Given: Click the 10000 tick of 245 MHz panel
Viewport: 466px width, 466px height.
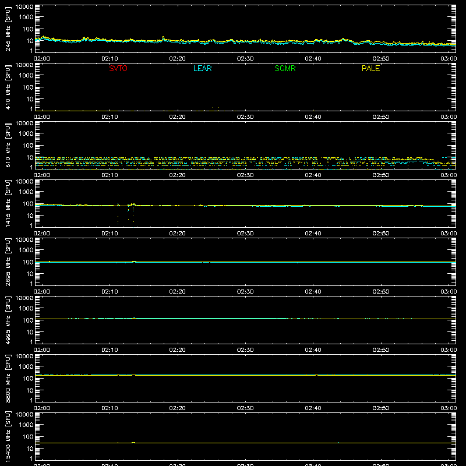Looking at the screenshot, I should click(24, 7).
